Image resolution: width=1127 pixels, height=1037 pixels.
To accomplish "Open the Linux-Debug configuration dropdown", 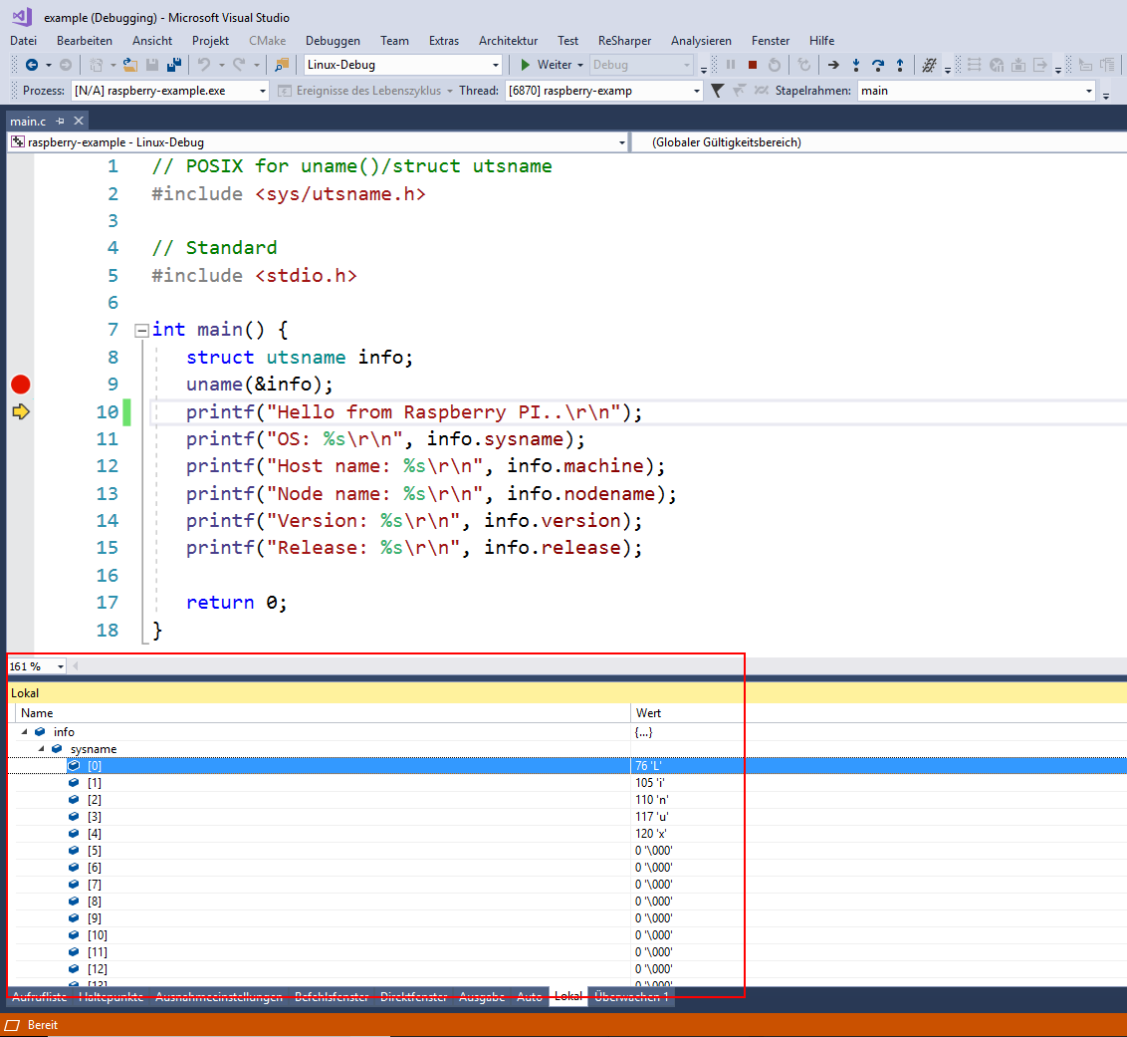I will click(x=496, y=65).
